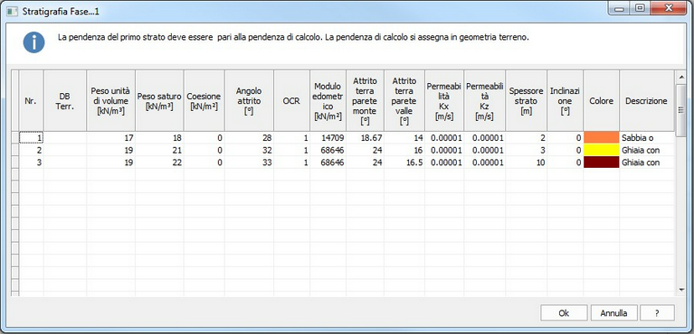
Task: Click the vertical scrollbar up arrow
Action: 681,78
